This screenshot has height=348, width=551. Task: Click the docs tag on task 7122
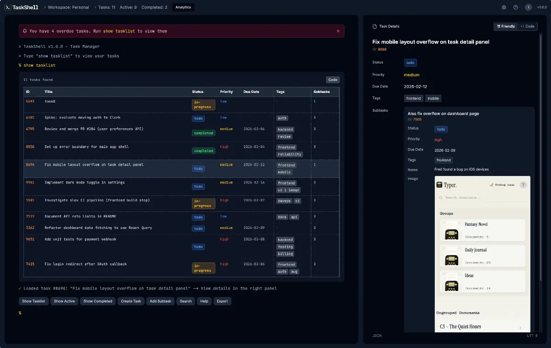coord(282,217)
